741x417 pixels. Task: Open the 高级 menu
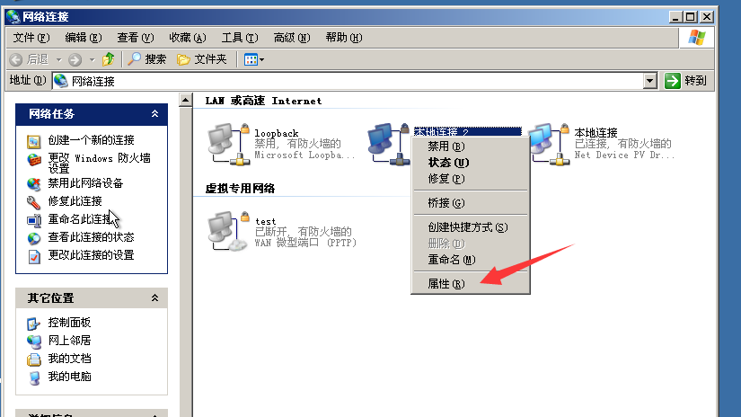click(292, 38)
